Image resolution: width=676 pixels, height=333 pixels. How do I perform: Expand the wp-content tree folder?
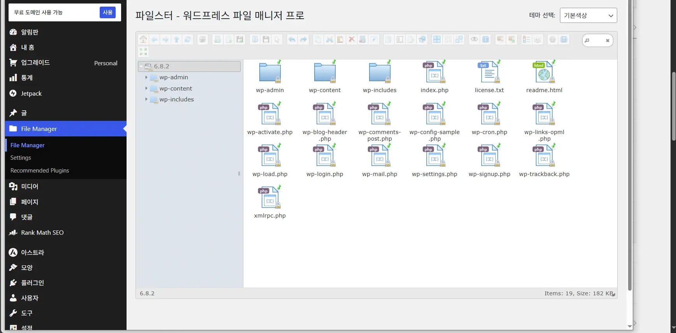pos(146,89)
